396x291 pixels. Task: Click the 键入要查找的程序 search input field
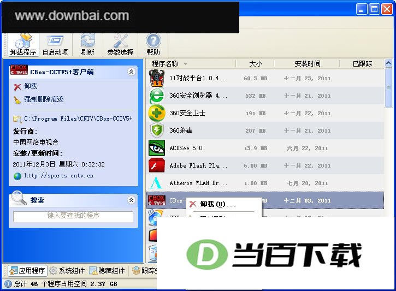[x=73, y=217]
